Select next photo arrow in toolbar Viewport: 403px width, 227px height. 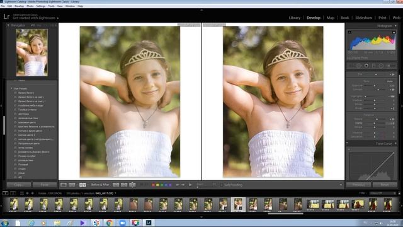pos(183,185)
